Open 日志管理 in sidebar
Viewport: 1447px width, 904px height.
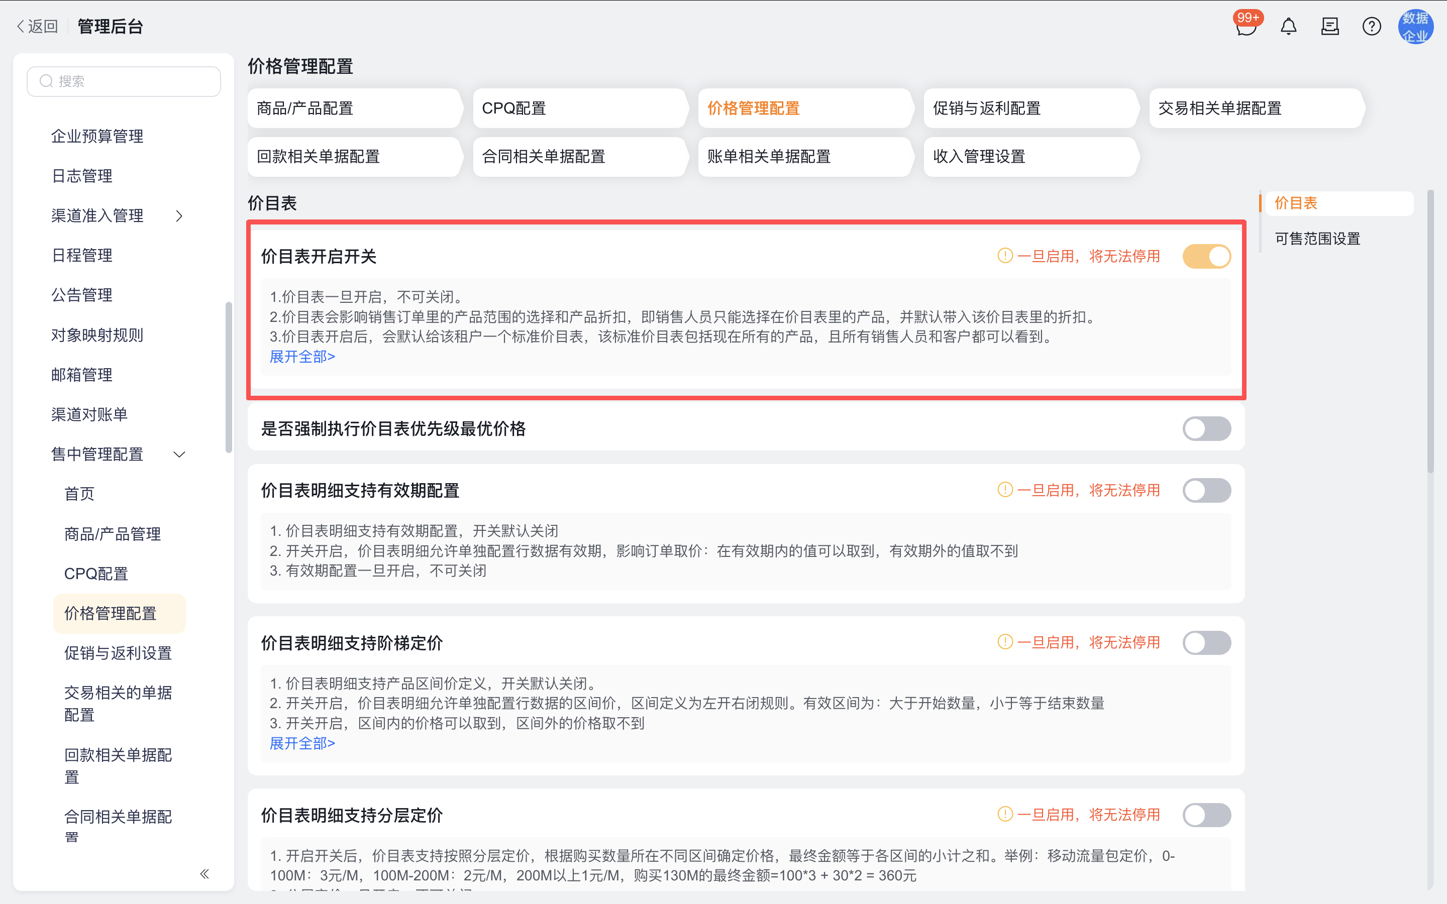(82, 176)
